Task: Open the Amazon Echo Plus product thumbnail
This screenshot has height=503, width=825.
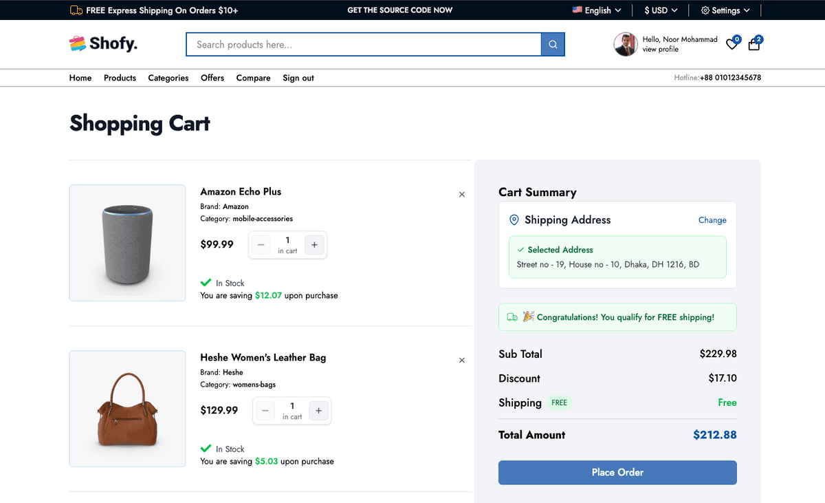Action: [x=128, y=243]
